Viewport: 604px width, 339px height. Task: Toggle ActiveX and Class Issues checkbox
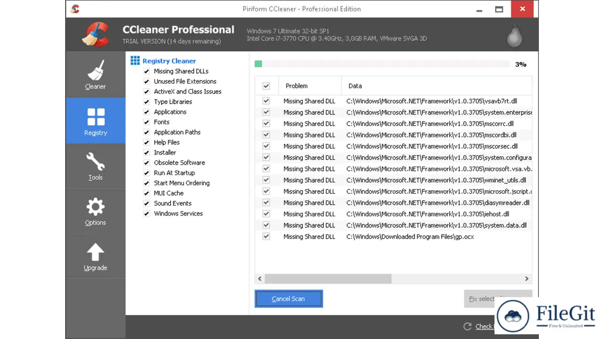tap(147, 92)
